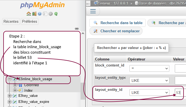The image size is (186, 107).
Task: Click table icon next to 83key_value
Action: pos(15,96)
